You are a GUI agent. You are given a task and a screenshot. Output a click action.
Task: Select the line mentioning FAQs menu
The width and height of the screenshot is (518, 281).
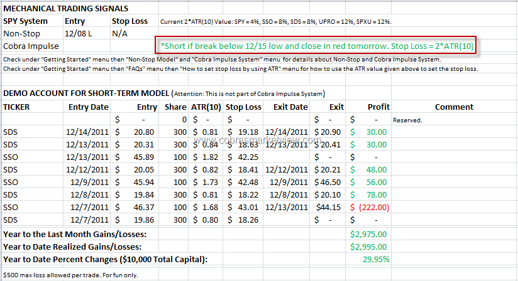[x=241, y=69]
